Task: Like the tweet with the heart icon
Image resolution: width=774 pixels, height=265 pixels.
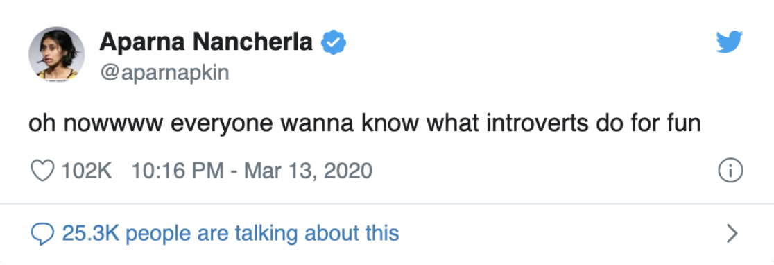Action: pyautogui.click(x=42, y=171)
